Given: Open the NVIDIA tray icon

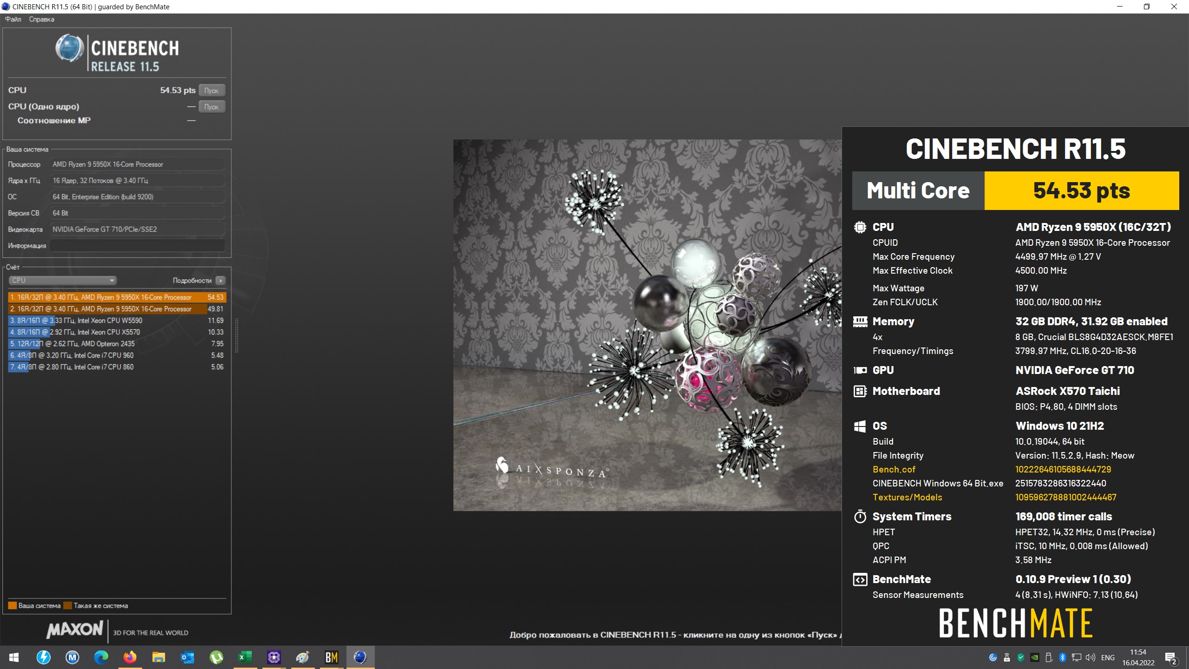Looking at the screenshot, I should pyautogui.click(x=1035, y=657).
